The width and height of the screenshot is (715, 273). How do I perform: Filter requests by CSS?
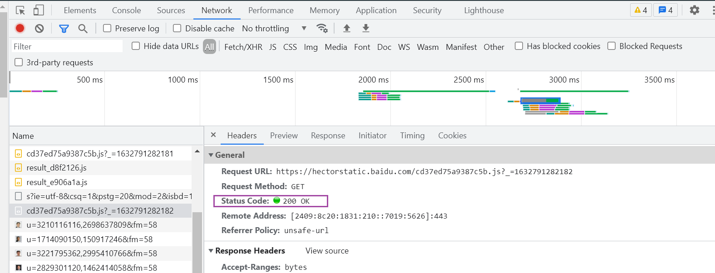(290, 47)
